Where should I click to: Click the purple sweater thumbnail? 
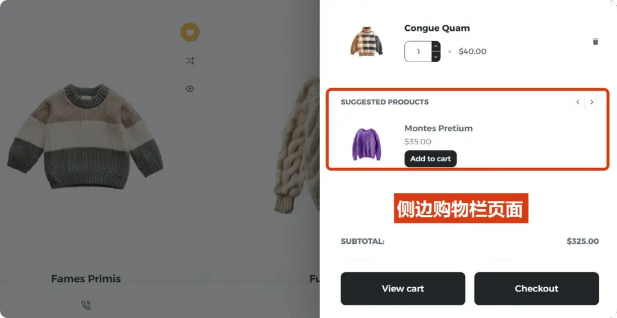[x=366, y=144]
